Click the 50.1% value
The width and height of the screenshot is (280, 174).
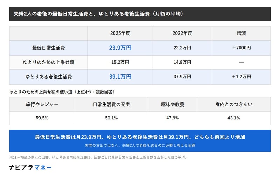click(x=111, y=118)
